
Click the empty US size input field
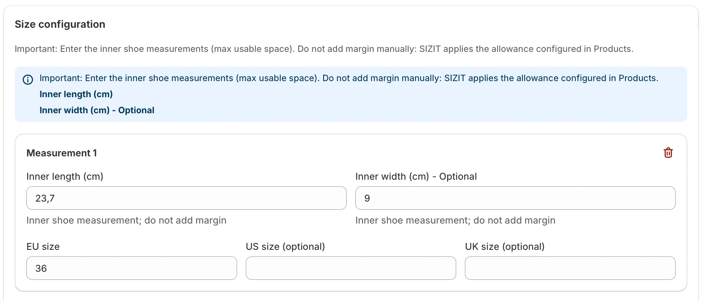[351, 268]
